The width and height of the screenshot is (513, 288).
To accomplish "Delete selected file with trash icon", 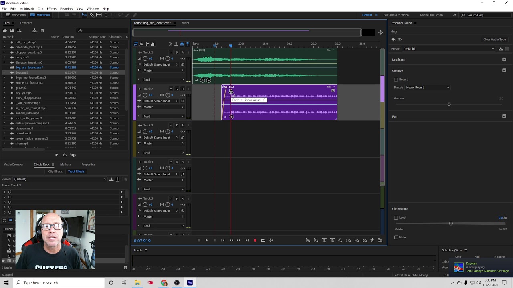I will pos(42,30).
